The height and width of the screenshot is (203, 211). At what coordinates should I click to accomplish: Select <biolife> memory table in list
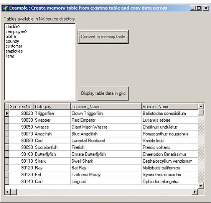coord(13,26)
